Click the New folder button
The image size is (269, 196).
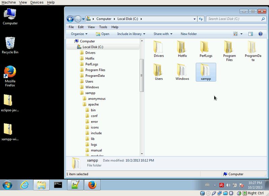[x=189, y=34]
